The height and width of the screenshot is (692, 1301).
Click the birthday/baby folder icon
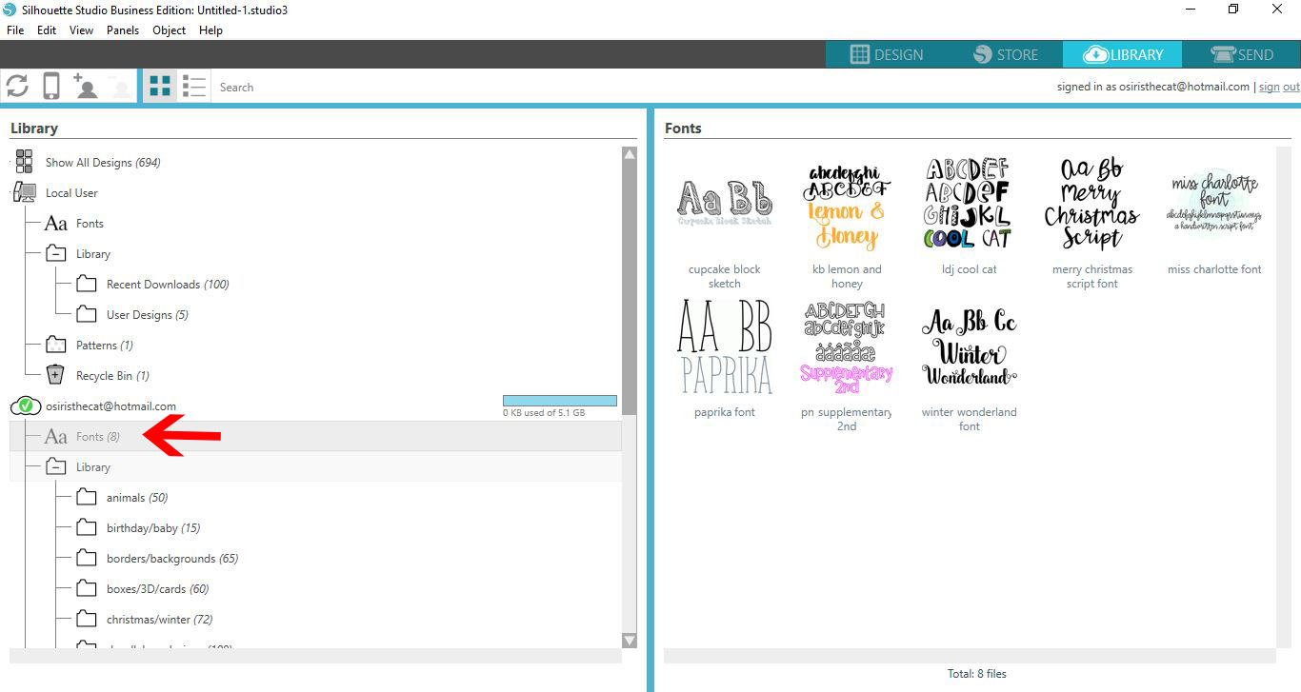[87, 527]
